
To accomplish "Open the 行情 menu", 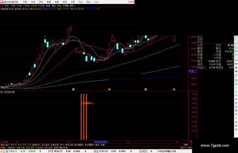I will pos(25,2).
